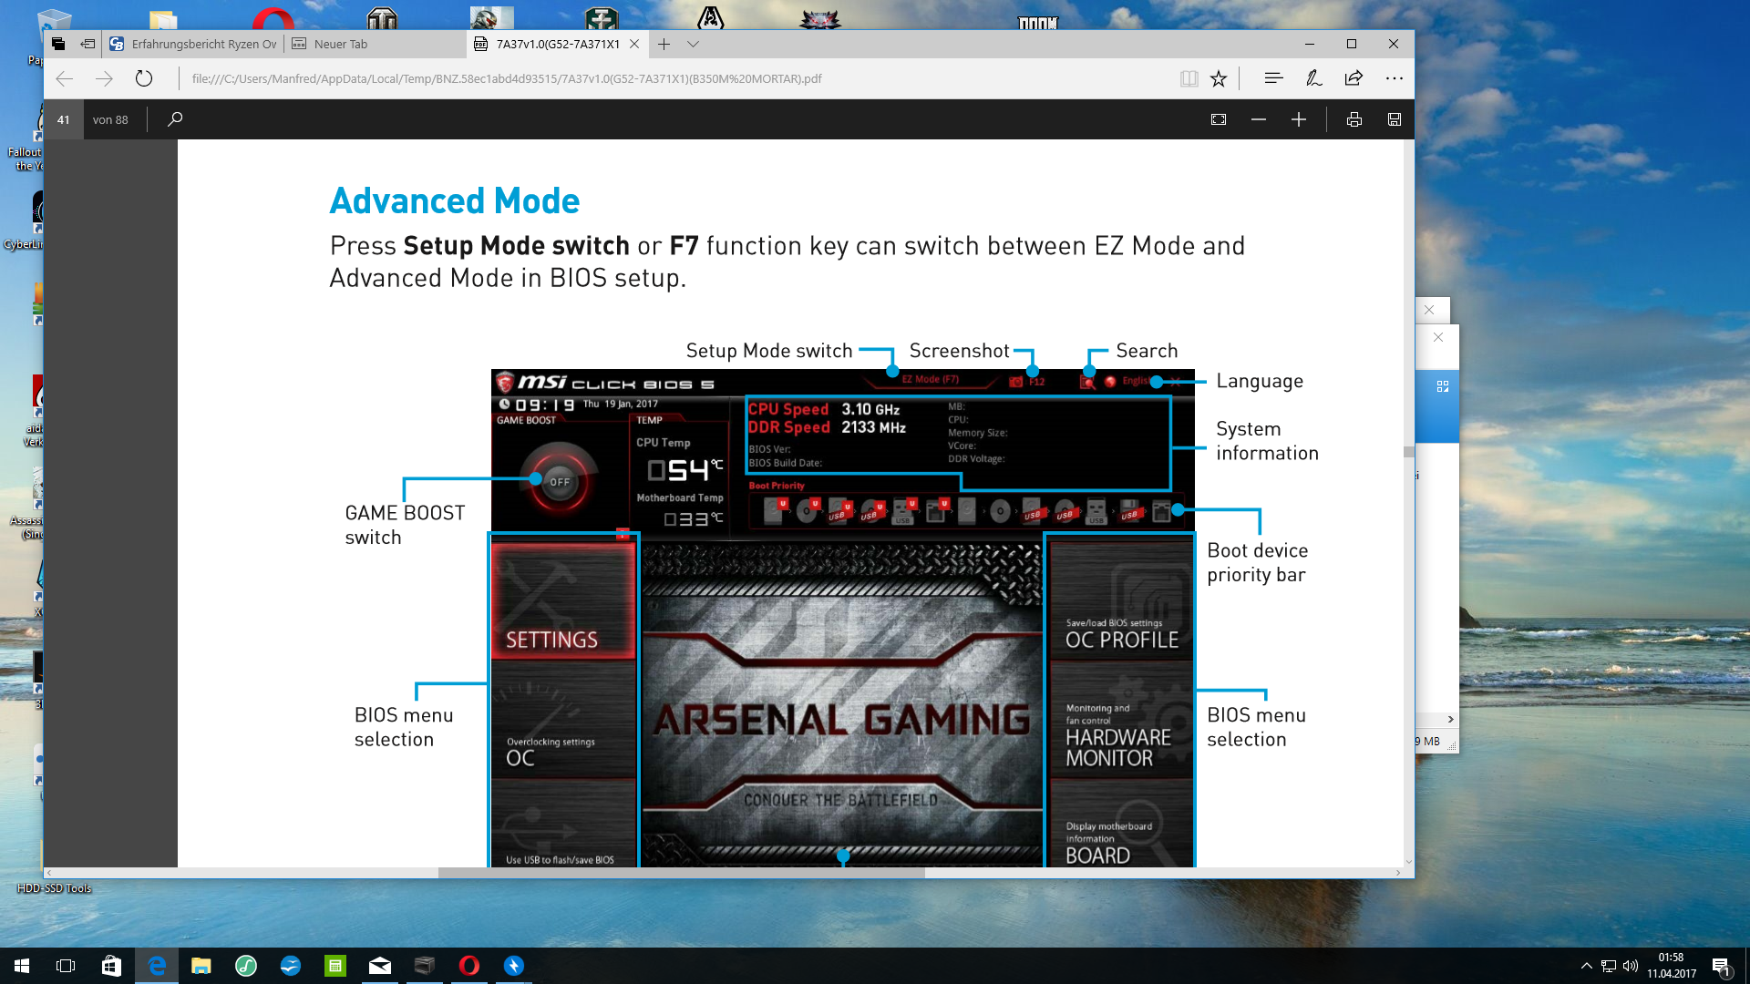Open the Edge more options ellipsis menu
The width and height of the screenshot is (1750, 984).
point(1395,78)
